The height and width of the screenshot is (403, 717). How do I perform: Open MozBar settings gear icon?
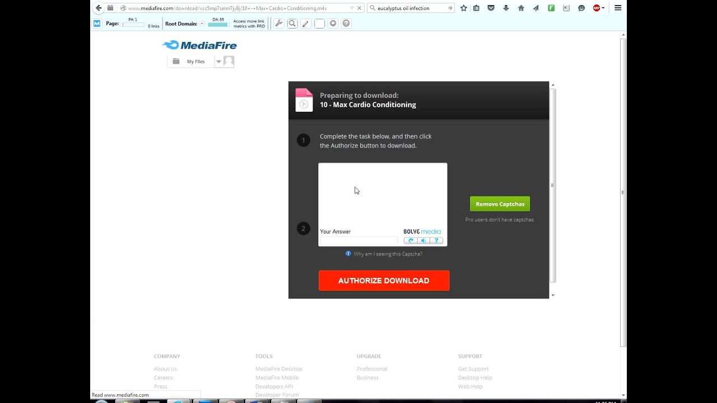pos(333,24)
